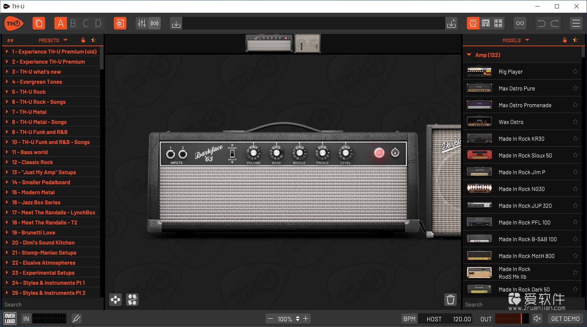This screenshot has width=587, height=327.
Task: Select sound variation A
Action: tap(60, 23)
